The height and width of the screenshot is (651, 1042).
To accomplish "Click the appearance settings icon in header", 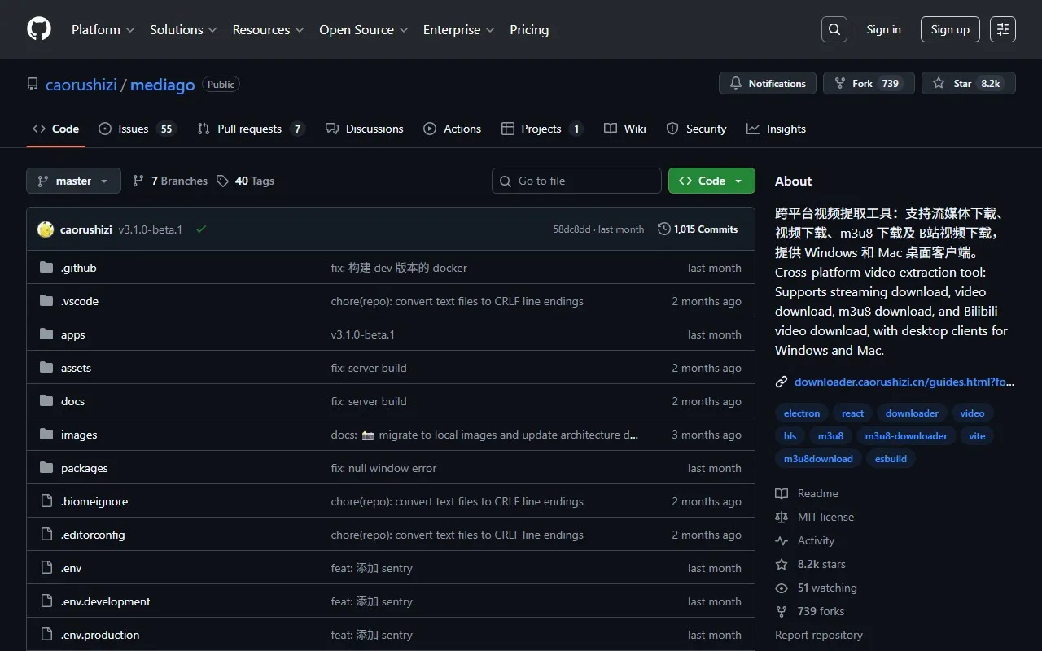I will pyautogui.click(x=1002, y=29).
